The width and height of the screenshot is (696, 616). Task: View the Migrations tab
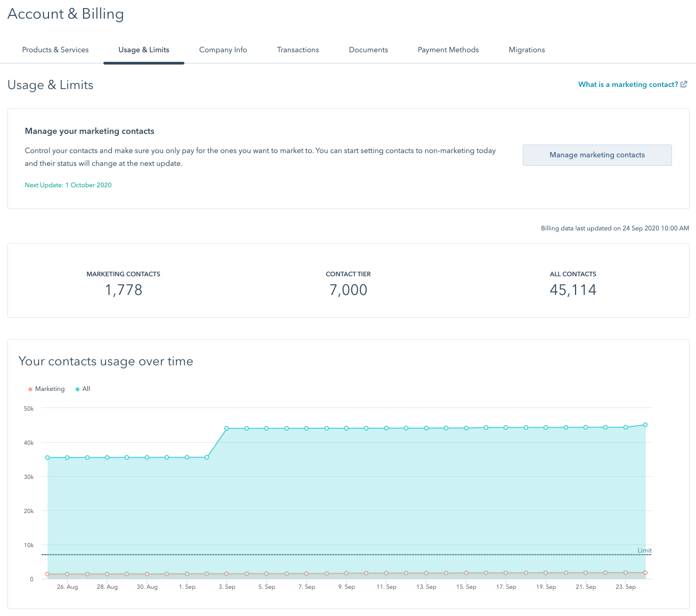[527, 50]
